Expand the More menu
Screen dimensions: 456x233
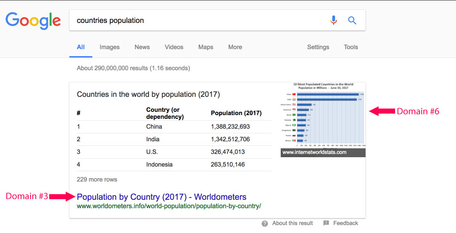[235, 47]
